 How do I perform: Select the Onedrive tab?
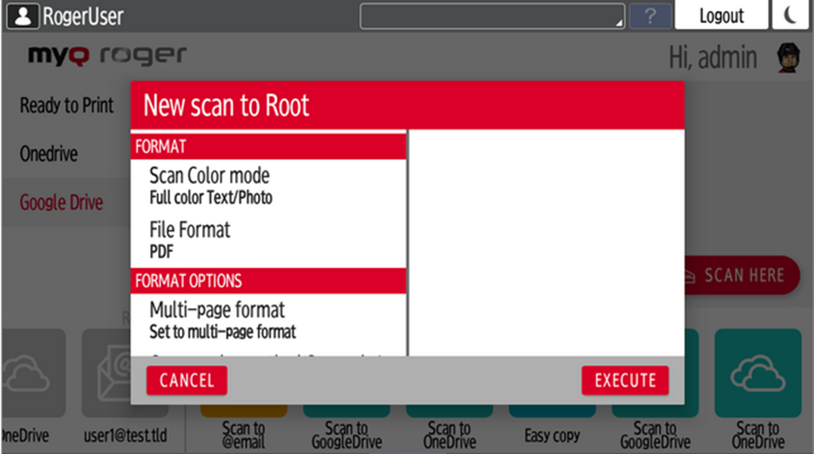pyautogui.click(x=48, y=154)
